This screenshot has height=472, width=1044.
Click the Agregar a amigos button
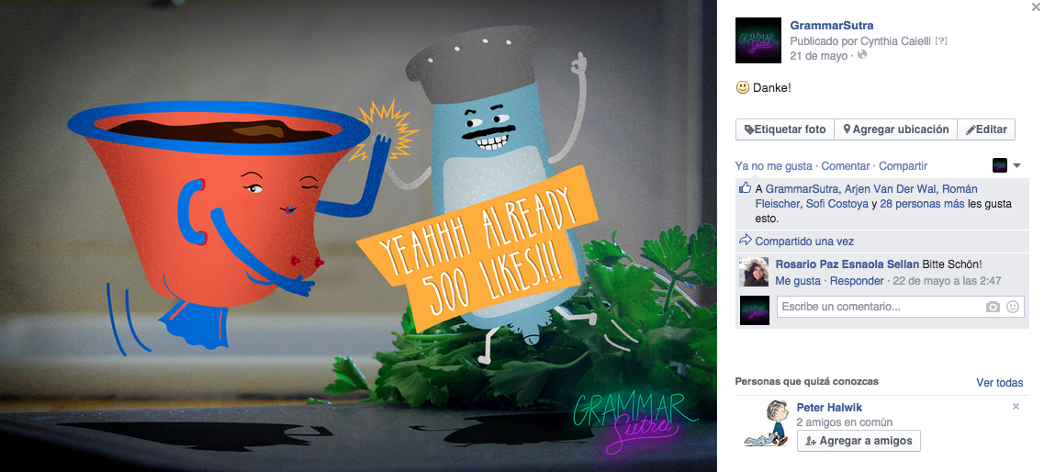click(x=859, y=441)
